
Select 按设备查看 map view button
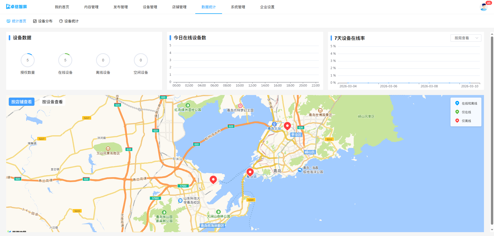tap(52, 102)
